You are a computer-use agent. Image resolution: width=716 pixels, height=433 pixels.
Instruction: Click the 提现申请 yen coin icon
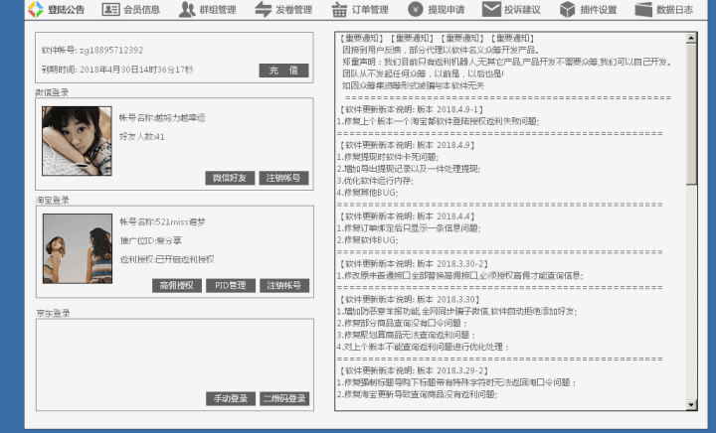416,9
